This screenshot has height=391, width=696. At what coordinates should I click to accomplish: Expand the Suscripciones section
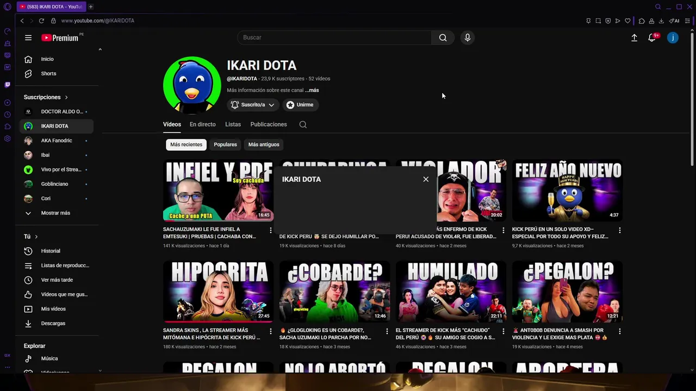pyautogui.click(x=46, y=97)
